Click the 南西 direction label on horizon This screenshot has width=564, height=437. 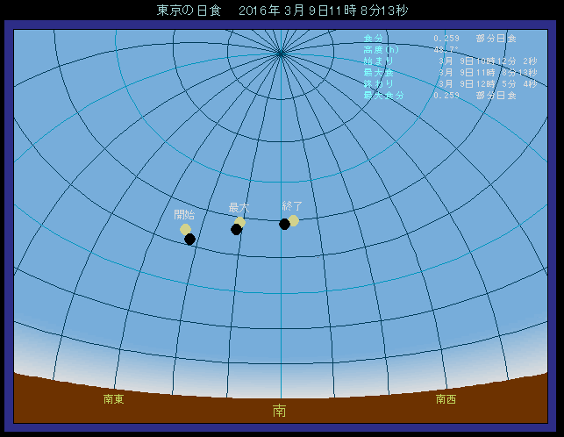tap(446, 399)
